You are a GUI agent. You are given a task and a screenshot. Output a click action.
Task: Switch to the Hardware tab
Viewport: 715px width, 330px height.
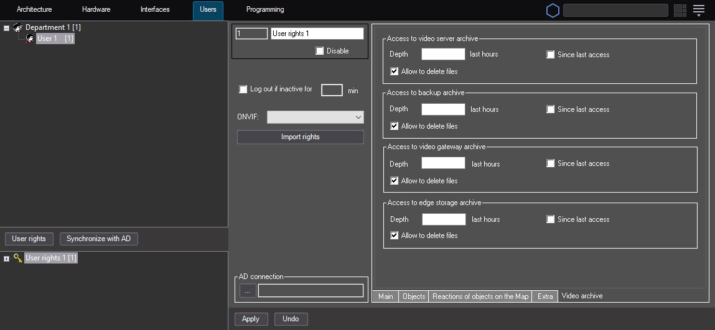(96, 10)
